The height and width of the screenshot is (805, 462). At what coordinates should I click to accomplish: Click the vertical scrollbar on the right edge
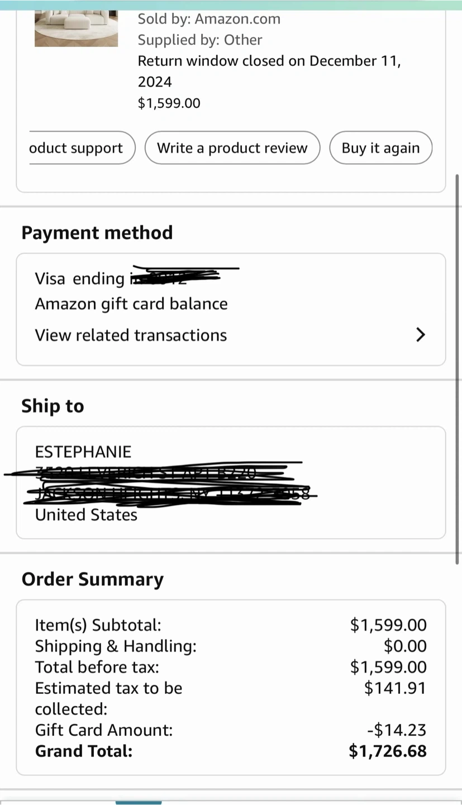pyautogui.click(x=458, y=369)
